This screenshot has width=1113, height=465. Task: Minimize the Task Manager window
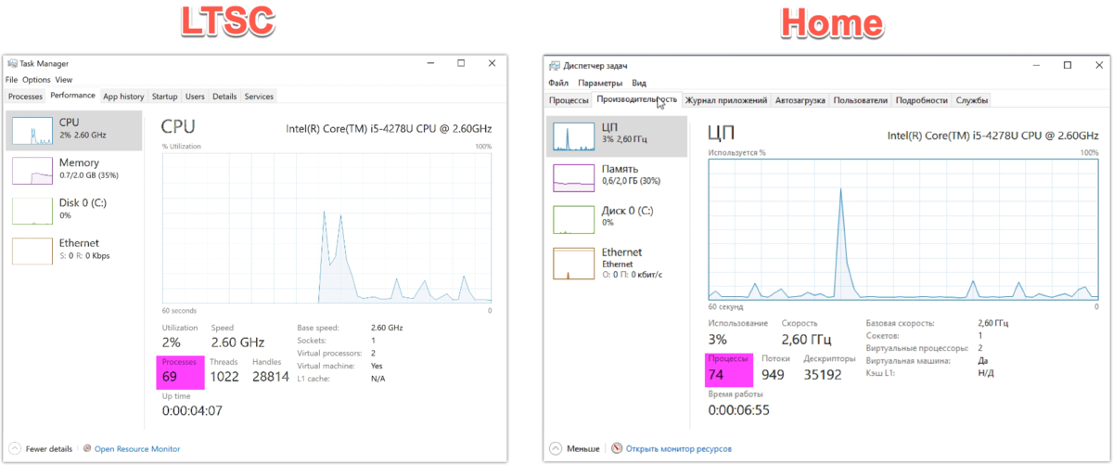431,63
